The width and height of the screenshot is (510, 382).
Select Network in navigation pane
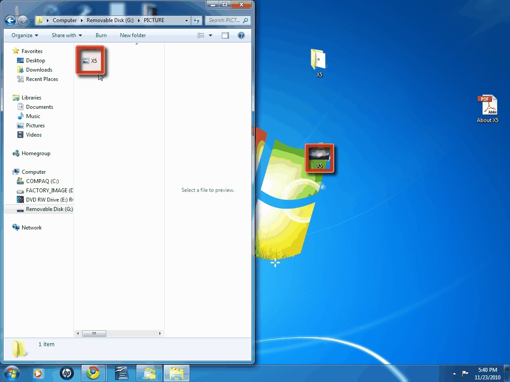click(x=31, y=227)
